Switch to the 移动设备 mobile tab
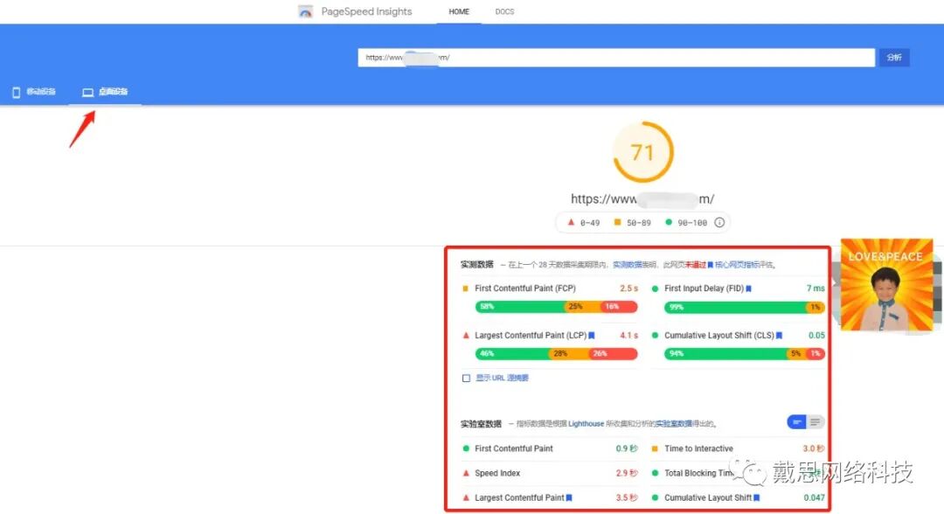 [34, 92]
